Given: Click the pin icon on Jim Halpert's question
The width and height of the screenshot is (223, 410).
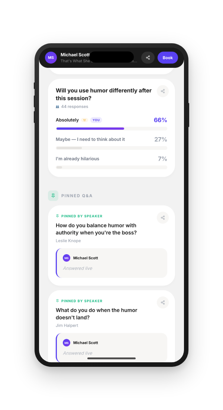Looking at the screenshot, I should pos(58,300).
